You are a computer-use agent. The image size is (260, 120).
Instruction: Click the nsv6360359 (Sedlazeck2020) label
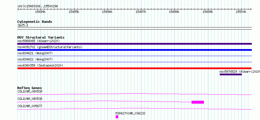[x=40, y=65]
